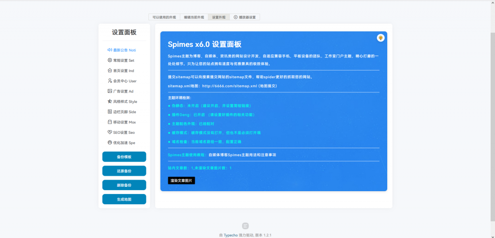Open the http://6666.com/sitemap.xml link
Screen dimensions: 495x238
click(x=230, y=86)
